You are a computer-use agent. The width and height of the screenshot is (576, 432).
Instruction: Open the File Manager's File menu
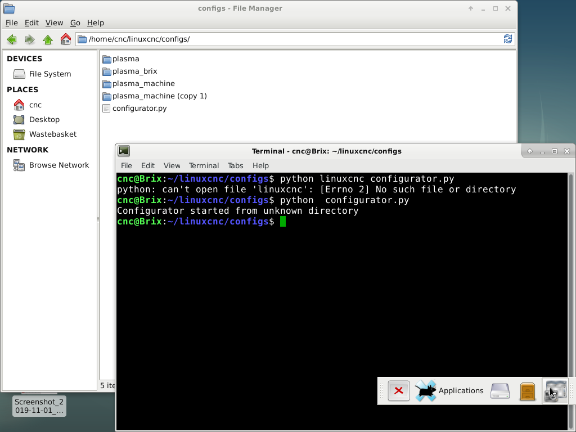(12, 22)
